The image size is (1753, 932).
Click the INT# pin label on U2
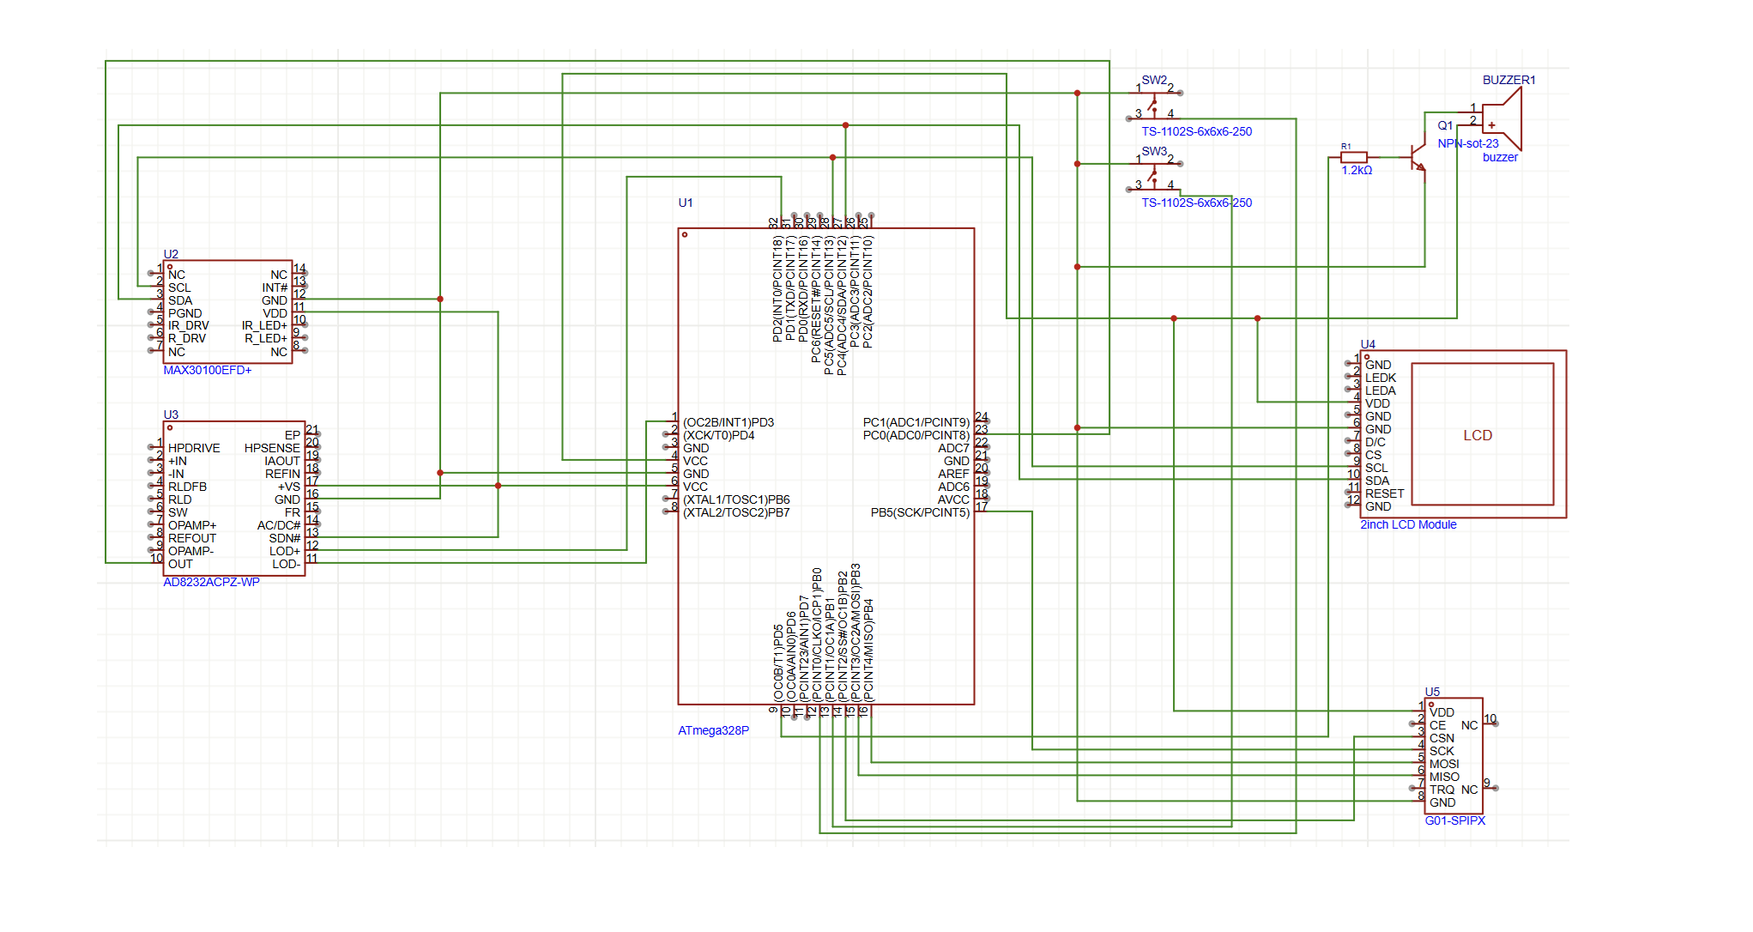click(x=275, y=287)
